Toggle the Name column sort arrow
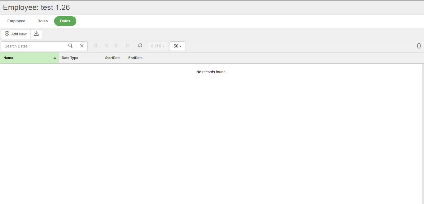Screen dimensions: 424x204 [x=55, y=58]
